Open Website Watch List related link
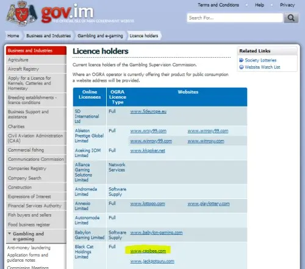Viewport: 305px width, 269px height. pos(262,67)
